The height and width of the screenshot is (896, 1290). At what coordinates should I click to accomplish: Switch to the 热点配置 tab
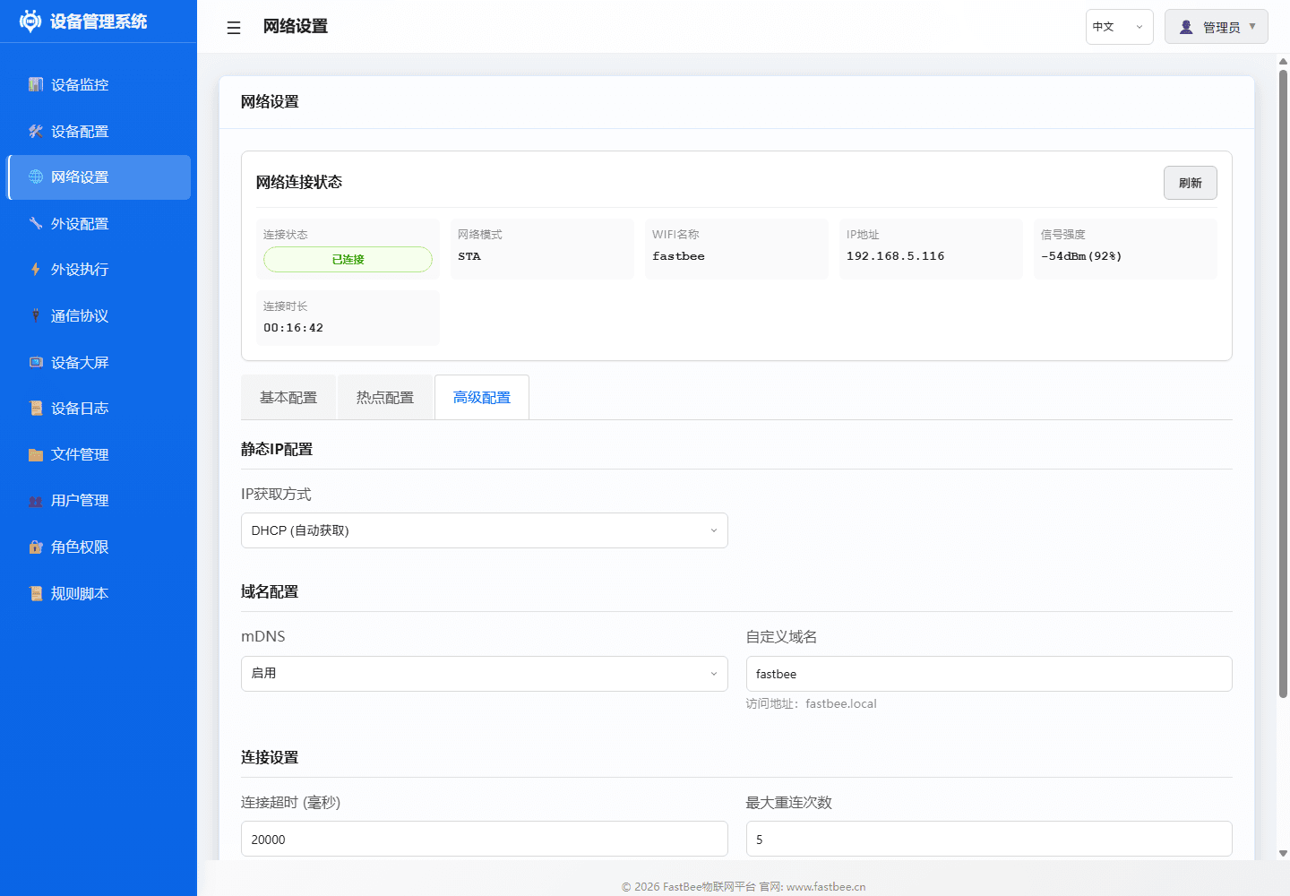tap(385, 397)
